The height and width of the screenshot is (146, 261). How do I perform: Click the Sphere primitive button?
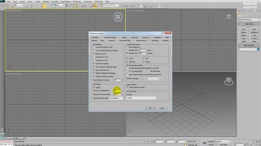243,32
